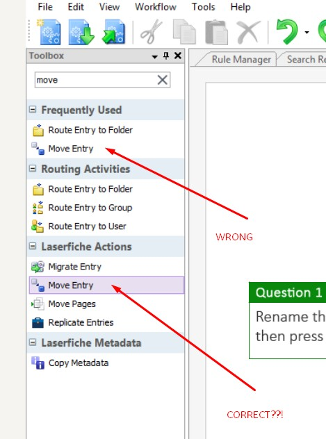This screenshot has width=326, height=439.
Task: Click the green Undo arrow icon
Action: 287,32
